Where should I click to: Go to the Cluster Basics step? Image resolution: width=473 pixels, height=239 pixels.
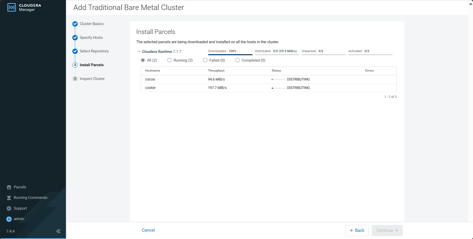pos(92,24)
